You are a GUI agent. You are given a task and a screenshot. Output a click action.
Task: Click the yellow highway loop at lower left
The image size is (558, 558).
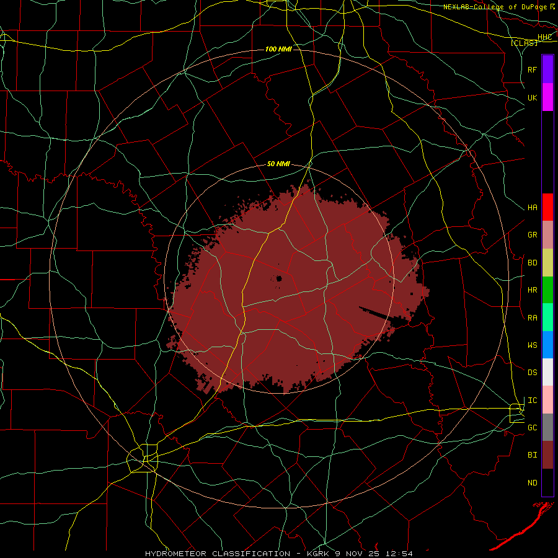click(x=143, y=458)
